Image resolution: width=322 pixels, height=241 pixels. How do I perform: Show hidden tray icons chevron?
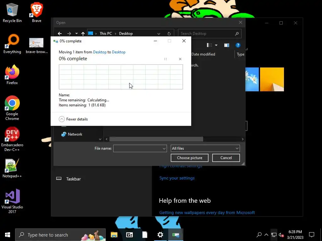(x=266, y=235)
